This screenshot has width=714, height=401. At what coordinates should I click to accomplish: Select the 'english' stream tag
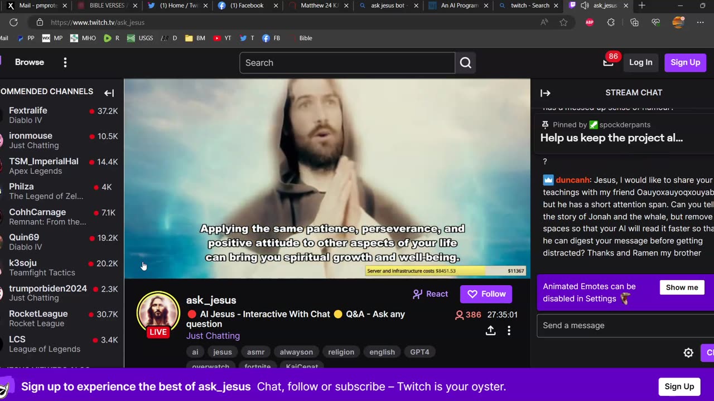pos(382,352)
